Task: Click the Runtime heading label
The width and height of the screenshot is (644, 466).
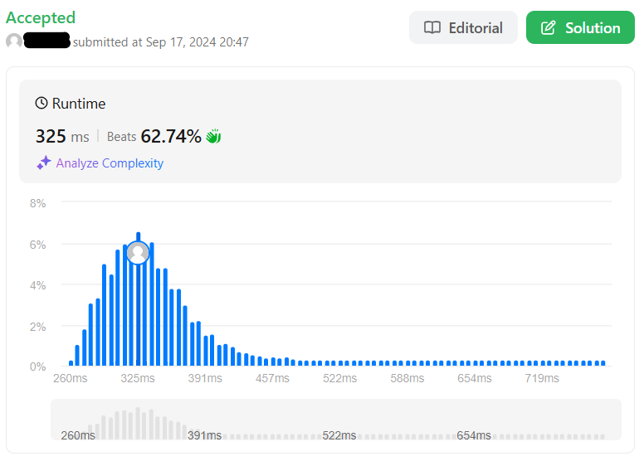Action: click(79, 104)
